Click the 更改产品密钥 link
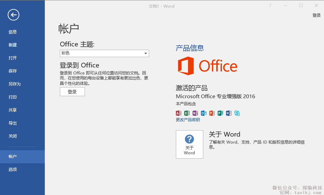Viewport: 324px width, 195px height. (188, 120)
